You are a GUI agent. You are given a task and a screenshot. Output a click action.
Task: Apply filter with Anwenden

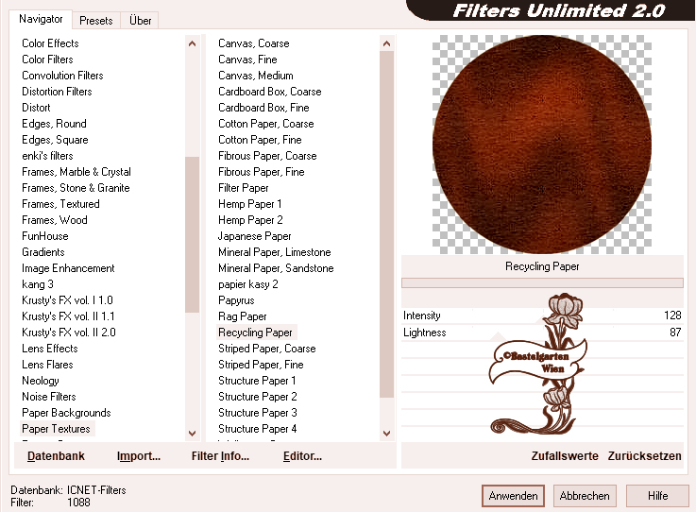pyautogui.click(x=513, y=496)
